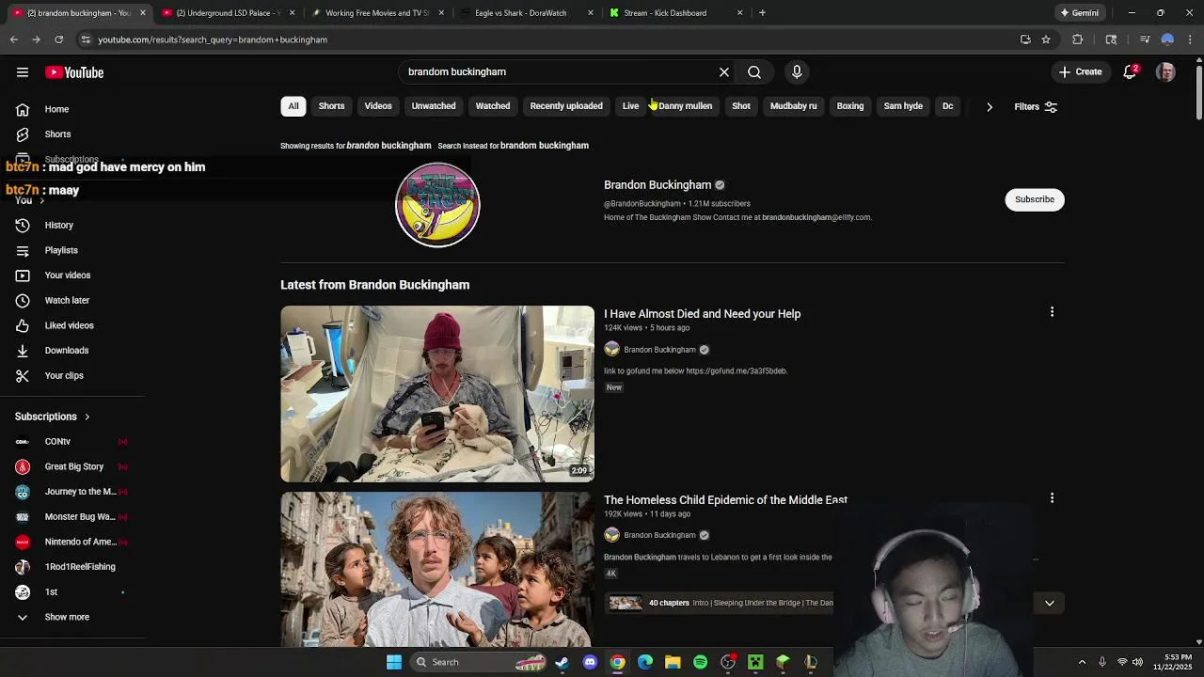The image size is (1204, 677).
Task: Select the Videos filter chip
Action: pyautogui.click(x=378, y=106)
